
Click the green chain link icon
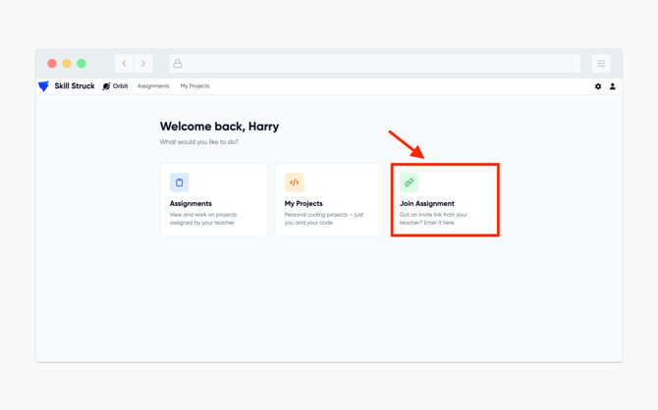[x=410, y=182]
